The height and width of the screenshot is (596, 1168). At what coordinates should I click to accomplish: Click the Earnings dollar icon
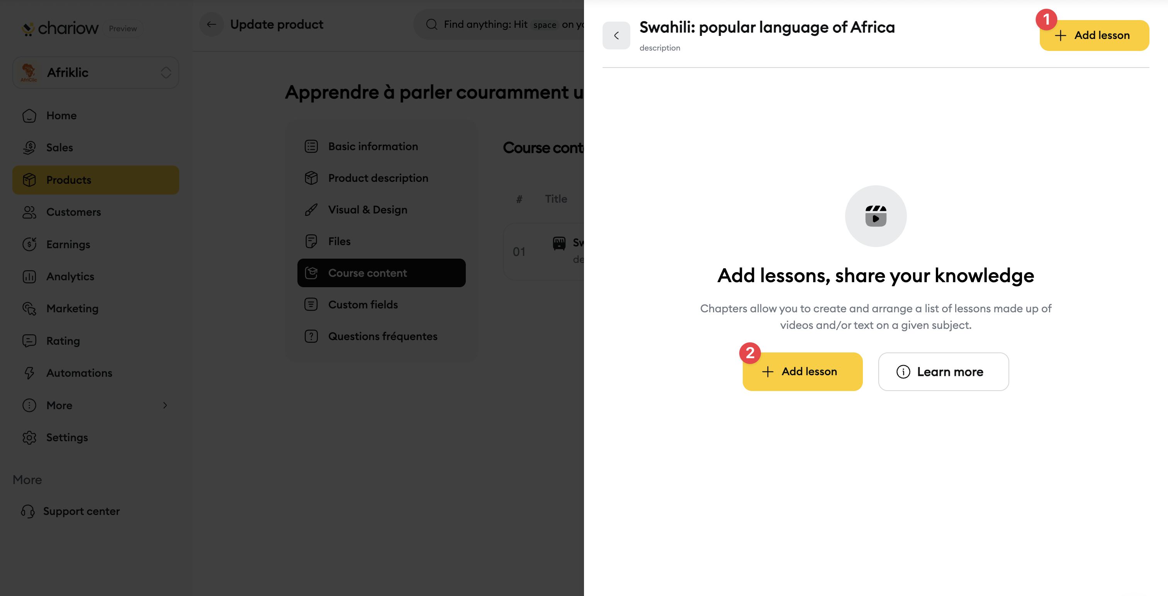tap(29, 244)
